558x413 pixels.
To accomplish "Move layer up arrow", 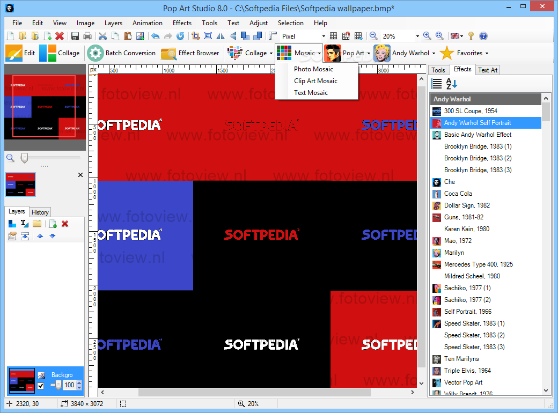I will click(40, 236).
